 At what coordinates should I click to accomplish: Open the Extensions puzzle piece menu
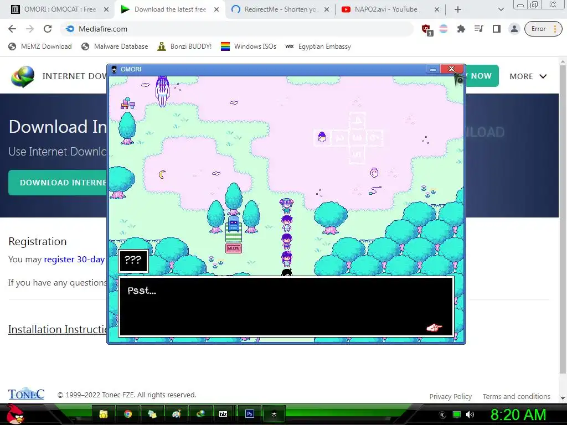coord(461,29)
